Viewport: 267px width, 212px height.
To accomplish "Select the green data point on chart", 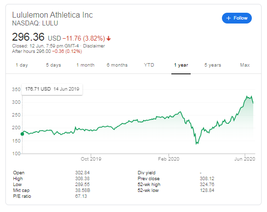I will coord(23,134).
